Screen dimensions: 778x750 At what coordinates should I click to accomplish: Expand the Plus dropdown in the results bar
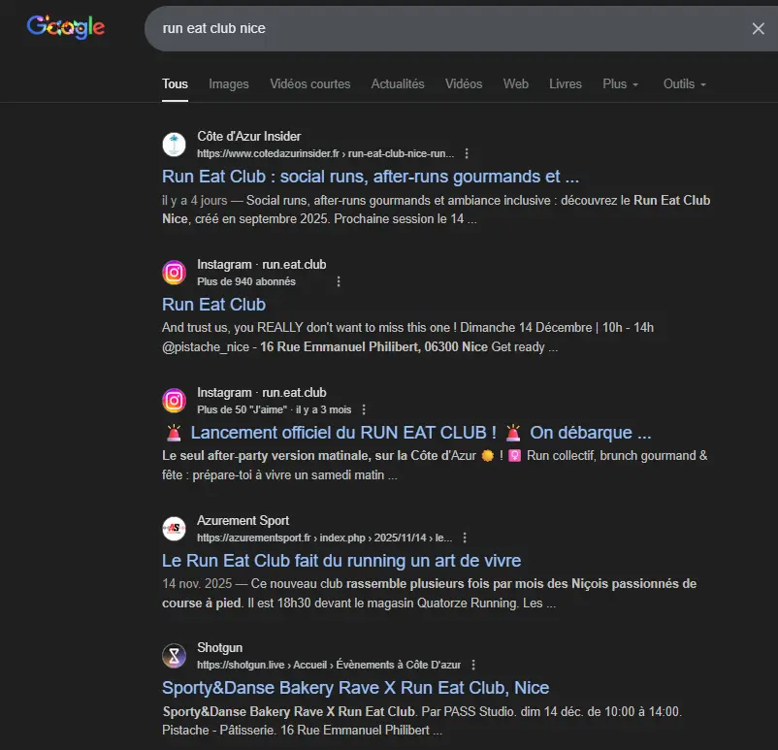pos(620,84)
